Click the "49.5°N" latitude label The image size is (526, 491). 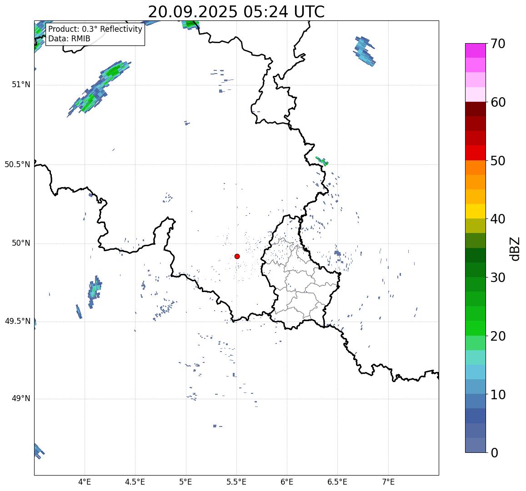17,322
